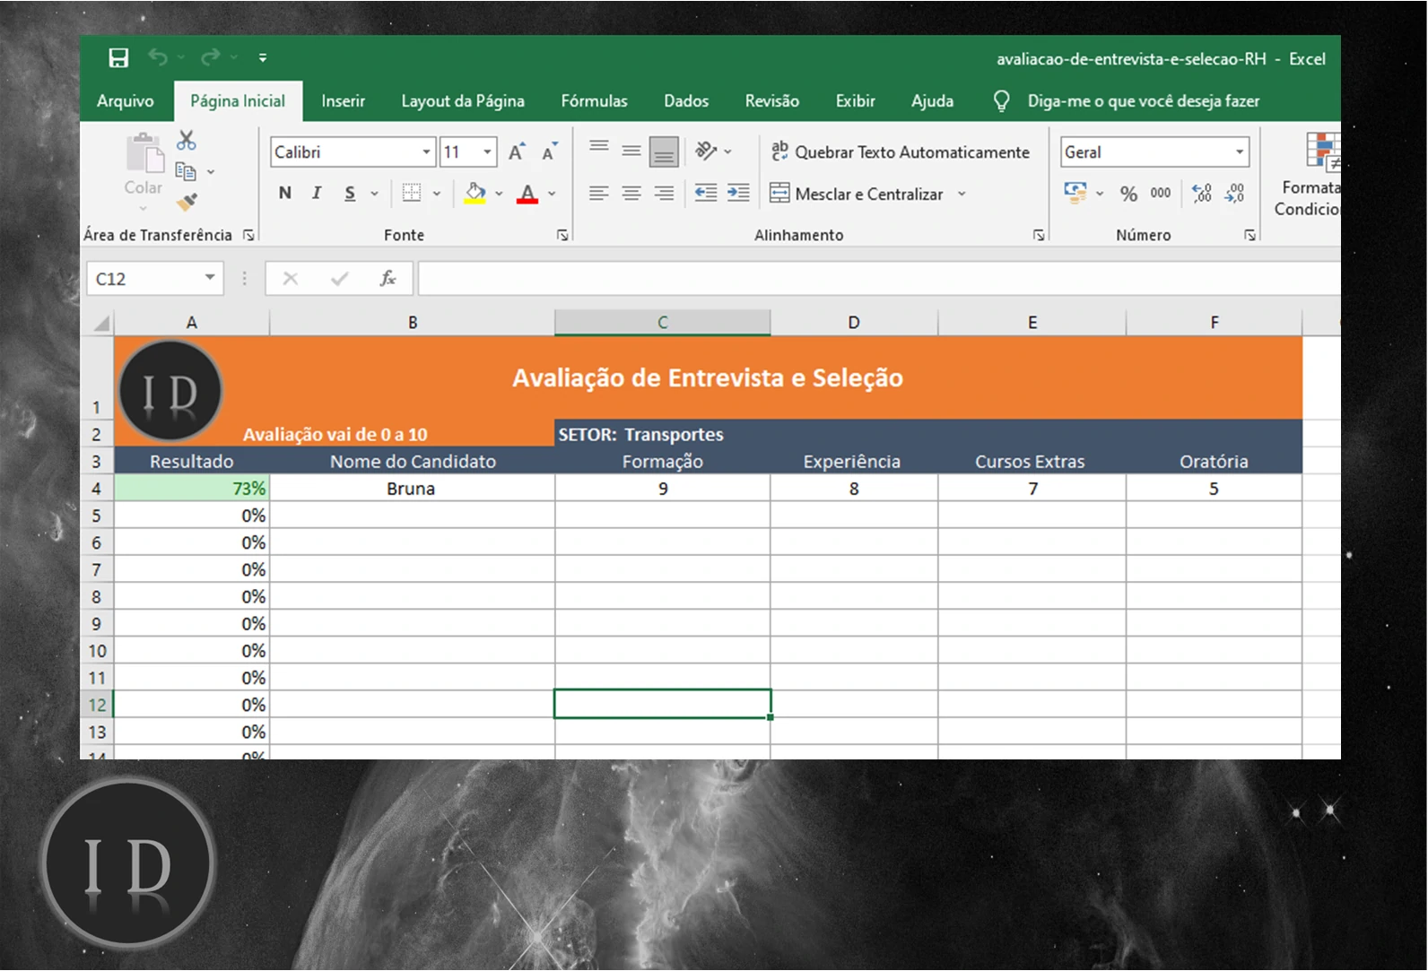This screenshot has height=971, width=1428.
Task: Open the Calibri font name dropdown
Action: [426, 152]
